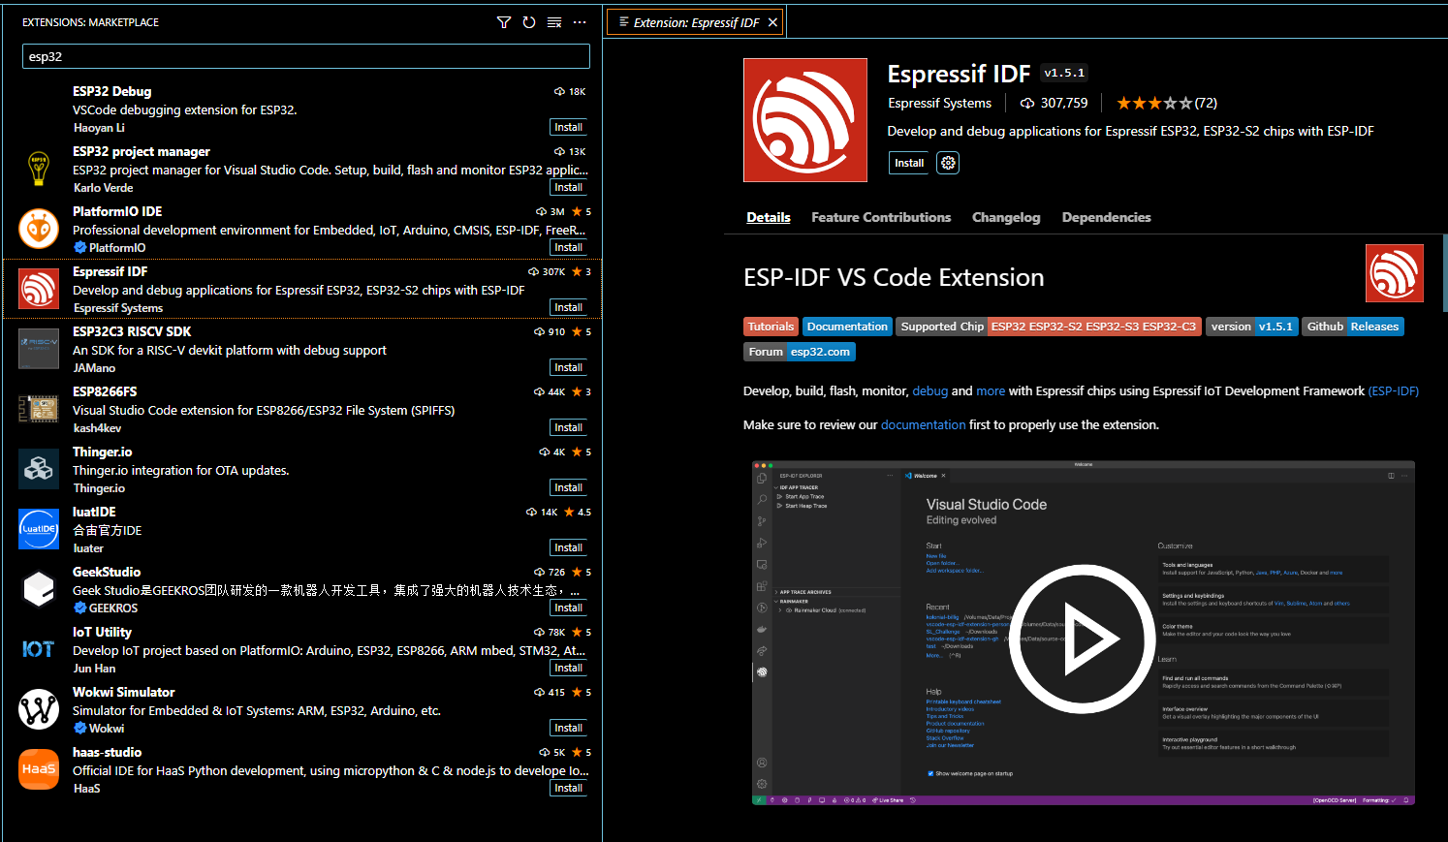Select the Thinger.io cubes icon

pos(39,469)
